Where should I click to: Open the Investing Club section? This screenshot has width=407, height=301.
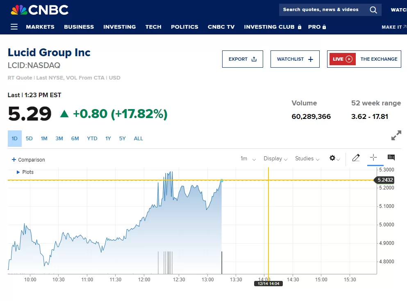[273, 27]
